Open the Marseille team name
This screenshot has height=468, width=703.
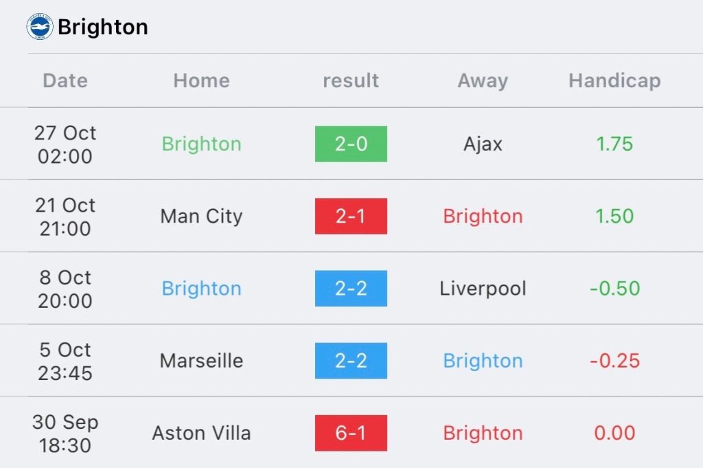point(201,361)
